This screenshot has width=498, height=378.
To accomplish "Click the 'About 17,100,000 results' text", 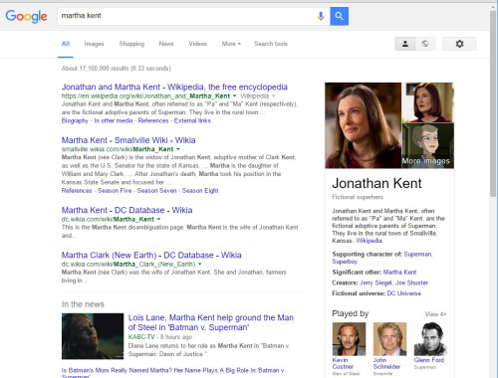I will [116, 69].
